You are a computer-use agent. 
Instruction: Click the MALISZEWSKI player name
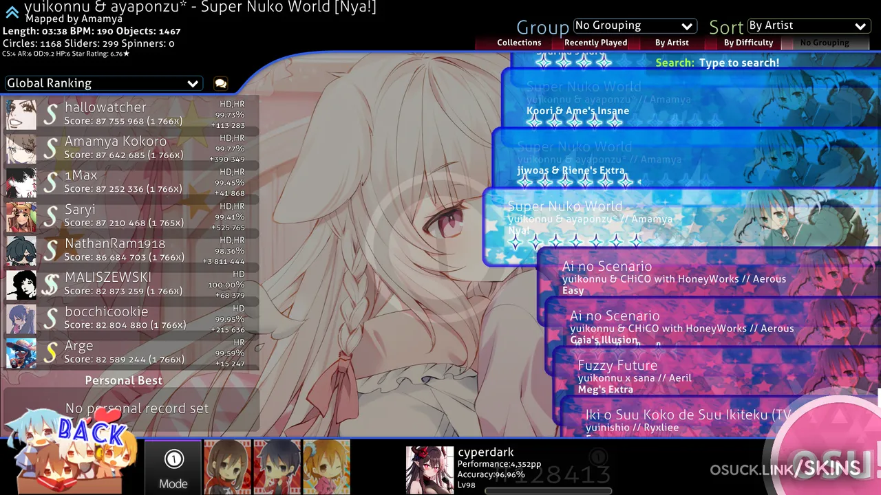(x=108, y=278)
